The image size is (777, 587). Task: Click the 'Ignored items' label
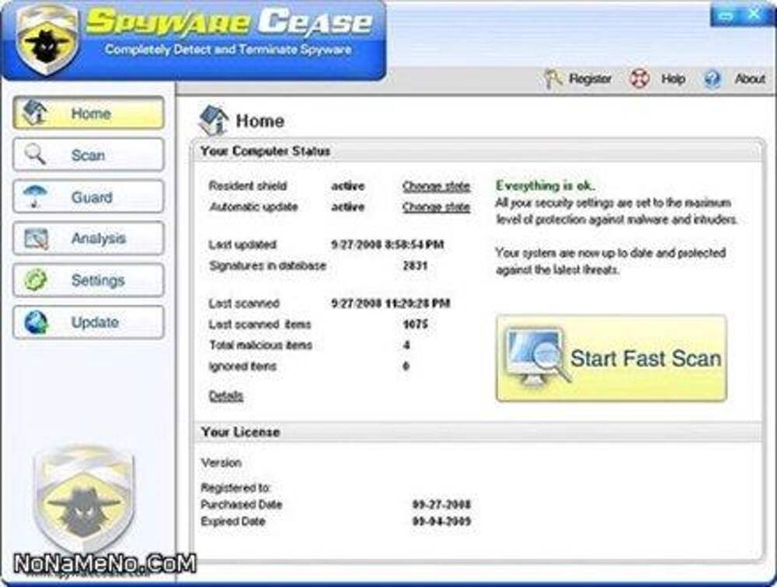coord(242,366)
